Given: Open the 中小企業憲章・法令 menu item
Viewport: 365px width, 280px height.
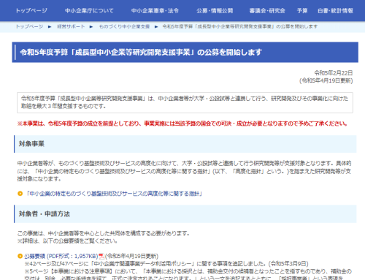Looking at the screenshot, I should (x=155, y=11).
